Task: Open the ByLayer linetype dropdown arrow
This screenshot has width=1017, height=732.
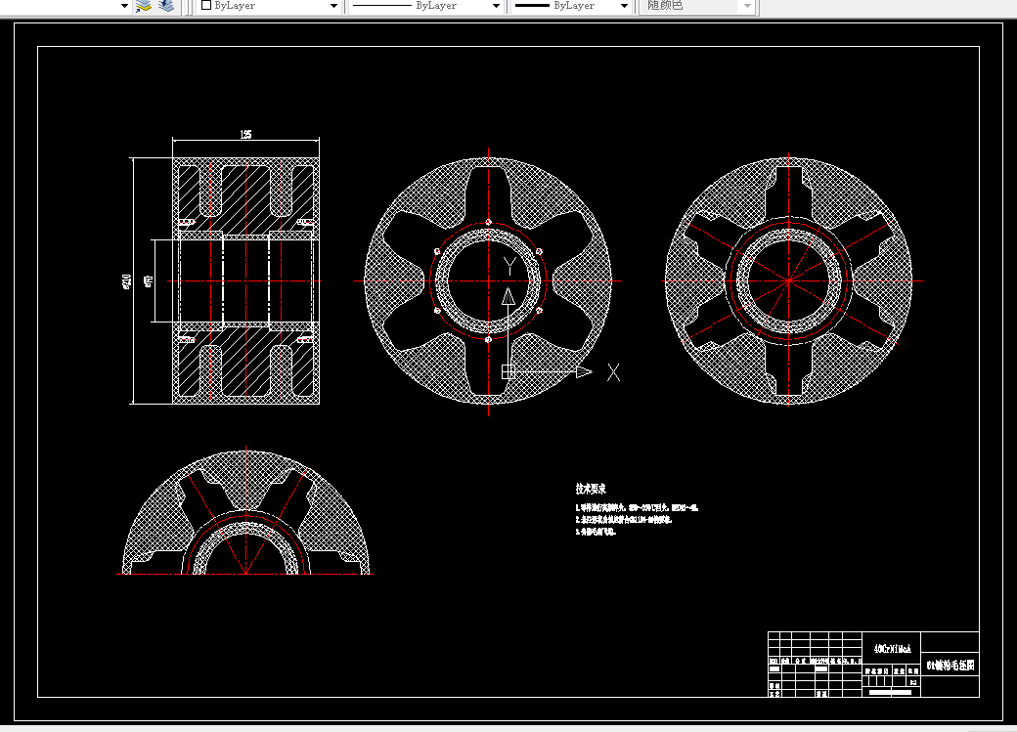Action: [x=496, y=6]
